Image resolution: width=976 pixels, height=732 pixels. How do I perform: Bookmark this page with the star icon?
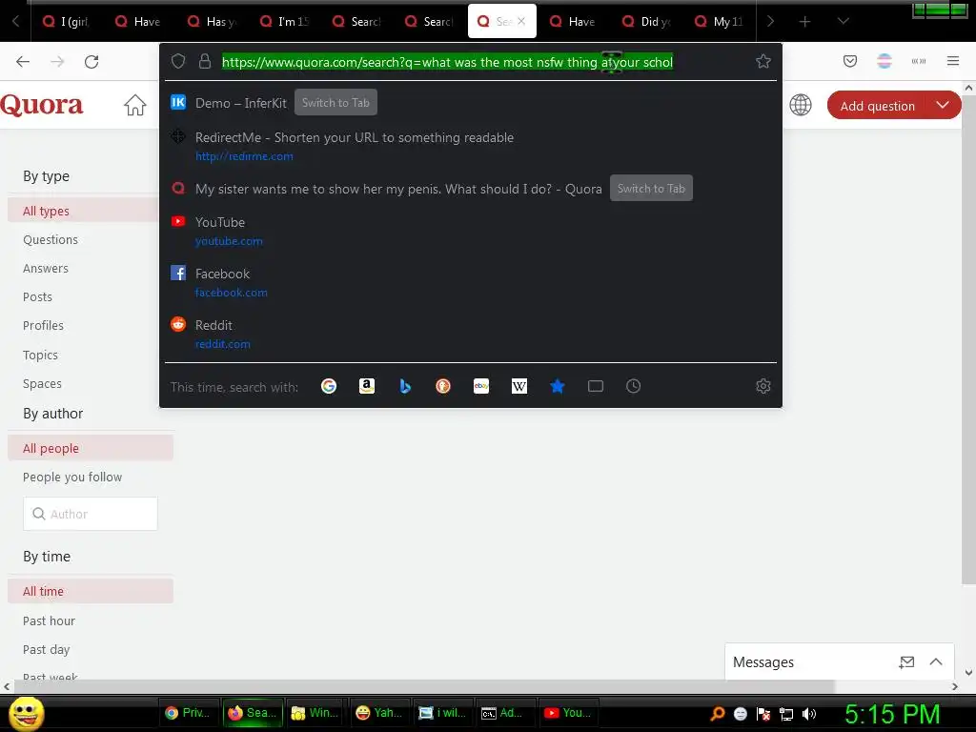[x=763, y=61]
